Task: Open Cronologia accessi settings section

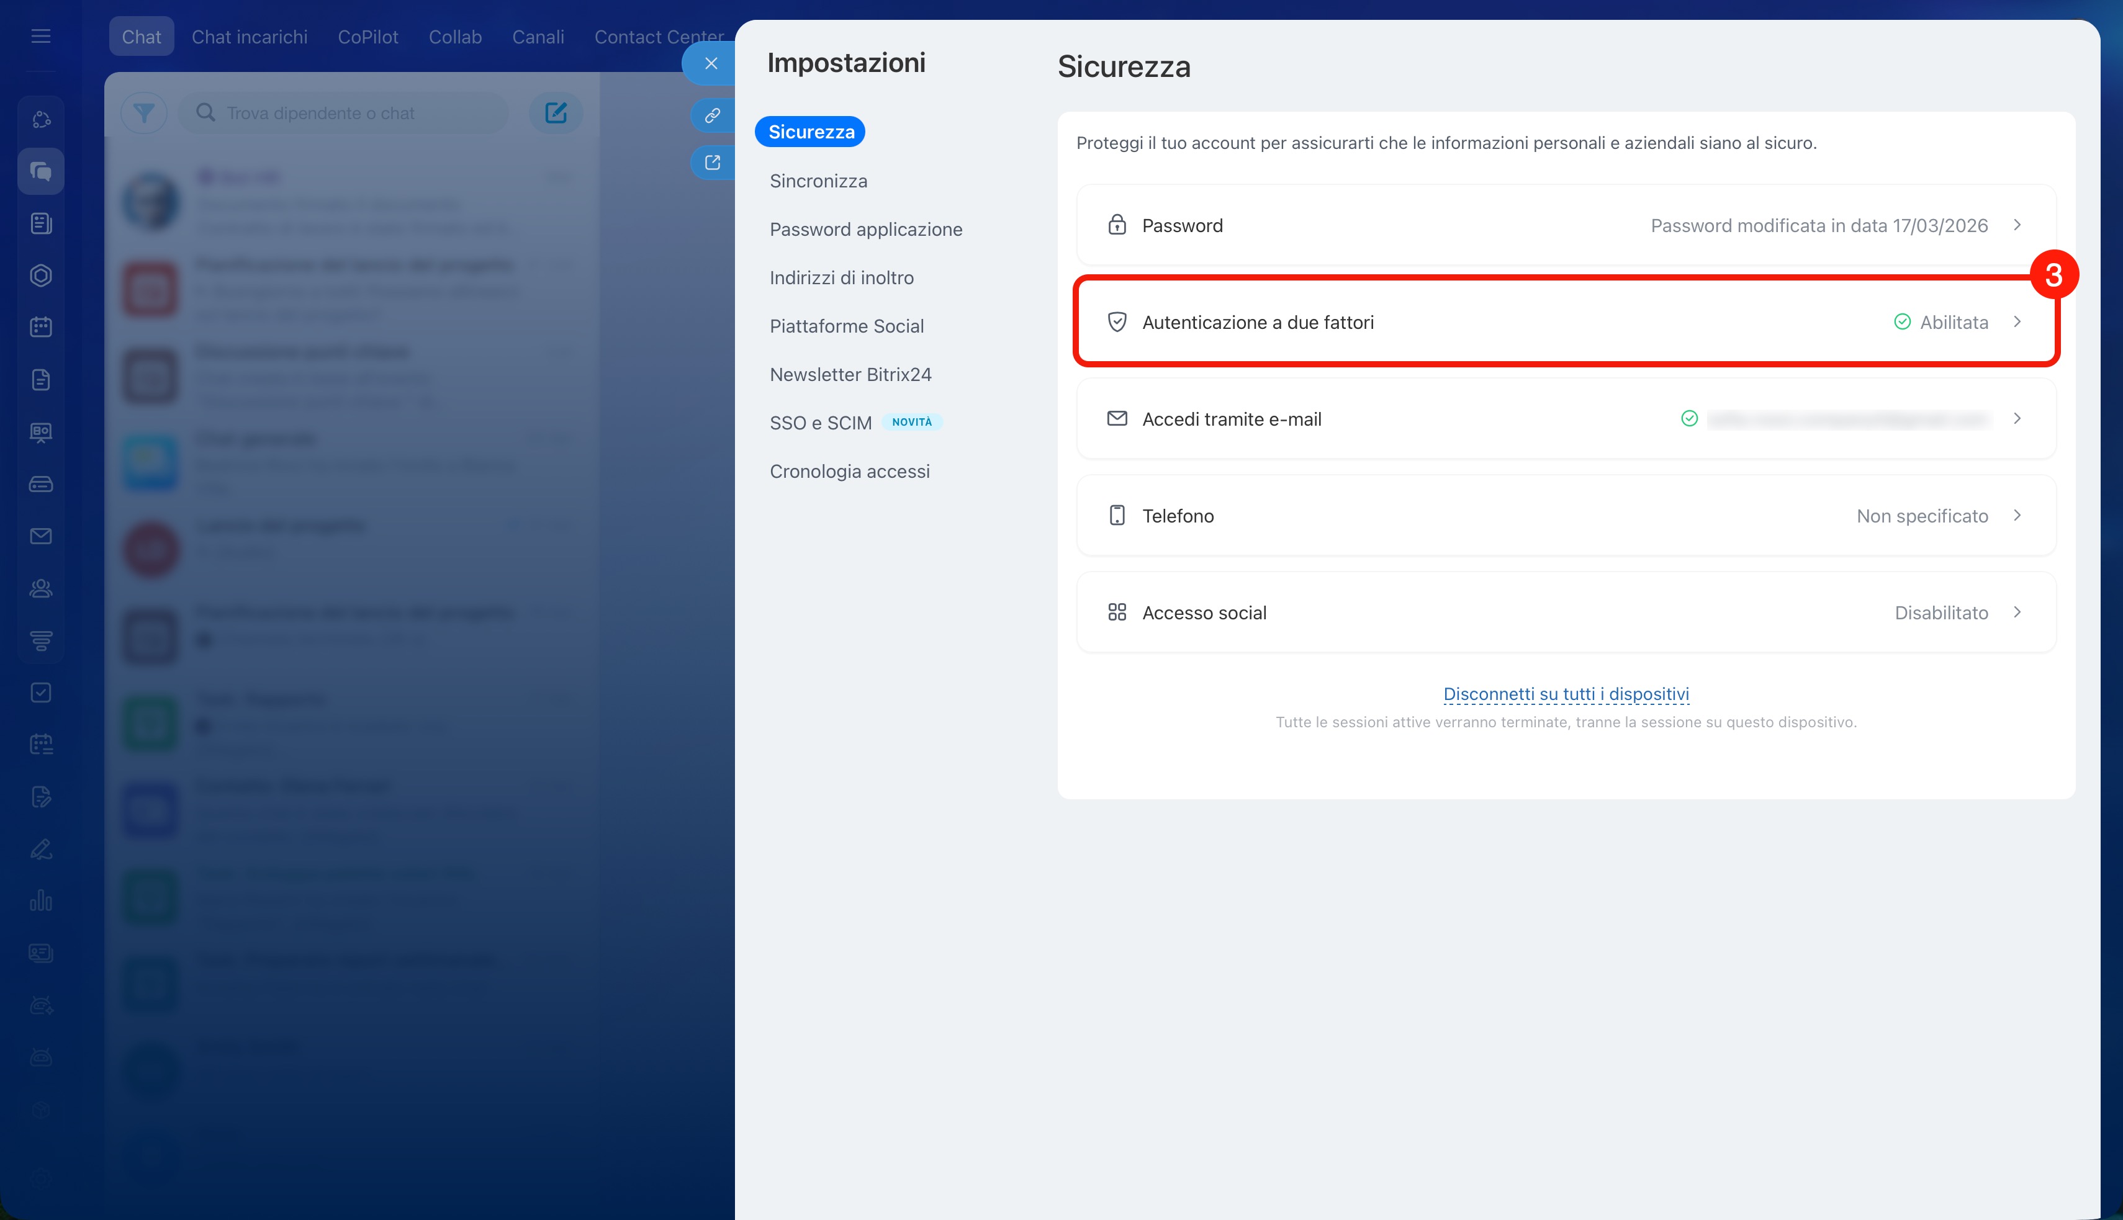Action: [x=849, y=471]
